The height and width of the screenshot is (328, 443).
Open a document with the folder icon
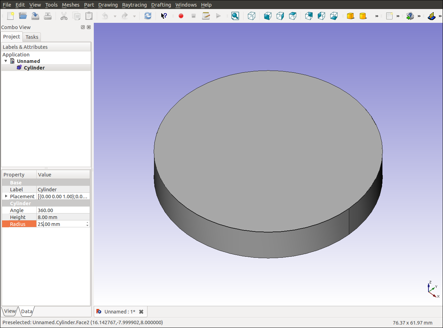[x=23, y=16]
